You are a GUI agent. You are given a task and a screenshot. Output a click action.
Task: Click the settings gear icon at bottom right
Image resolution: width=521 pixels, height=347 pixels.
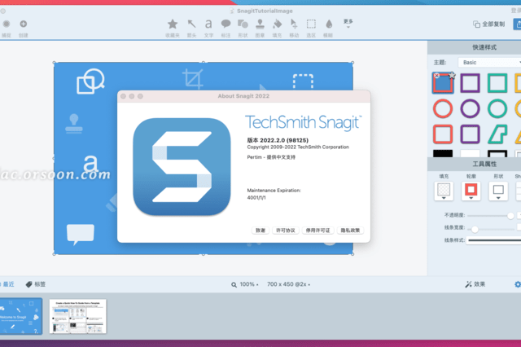click(518, 284)
